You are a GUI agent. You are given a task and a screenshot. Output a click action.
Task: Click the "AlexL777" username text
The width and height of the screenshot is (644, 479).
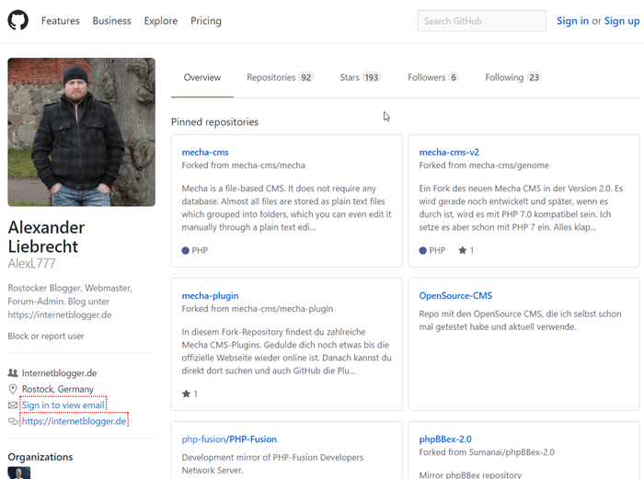(x=31, y=264)
